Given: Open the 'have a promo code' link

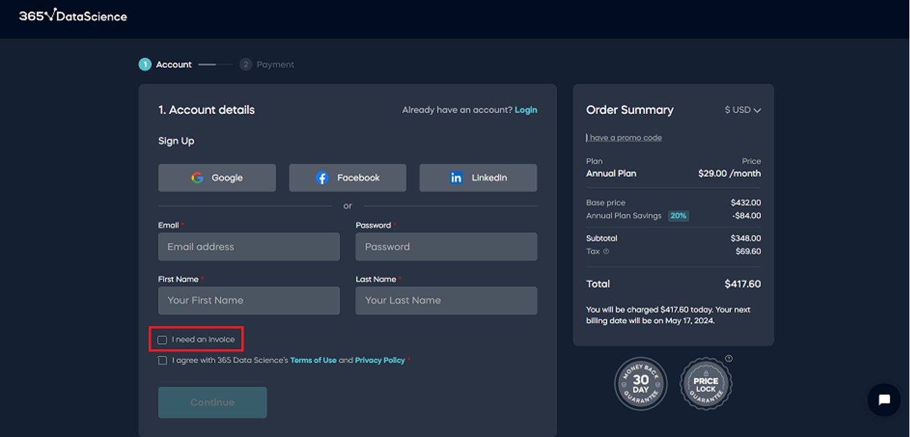Looking at the screenshot, I should [x=625, y=137].
